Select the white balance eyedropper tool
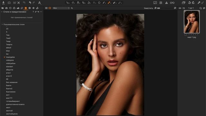Image resolution: width=206 pixels, height=116 pixels. pos(104,3)
